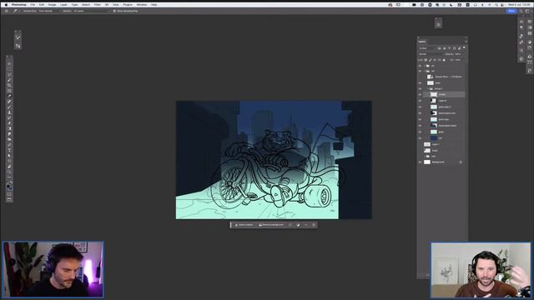Screen dimensions: 534x300
Task: Open the Window menu
Action: click(x=142, y=5)
